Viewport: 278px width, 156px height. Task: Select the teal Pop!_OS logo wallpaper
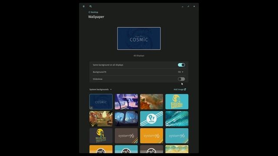(152, 119)
